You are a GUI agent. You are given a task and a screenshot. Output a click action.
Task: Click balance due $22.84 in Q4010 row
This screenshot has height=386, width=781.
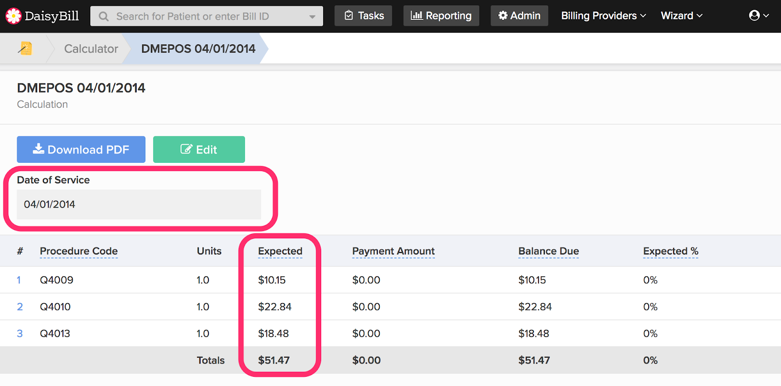tap(535, 307)
